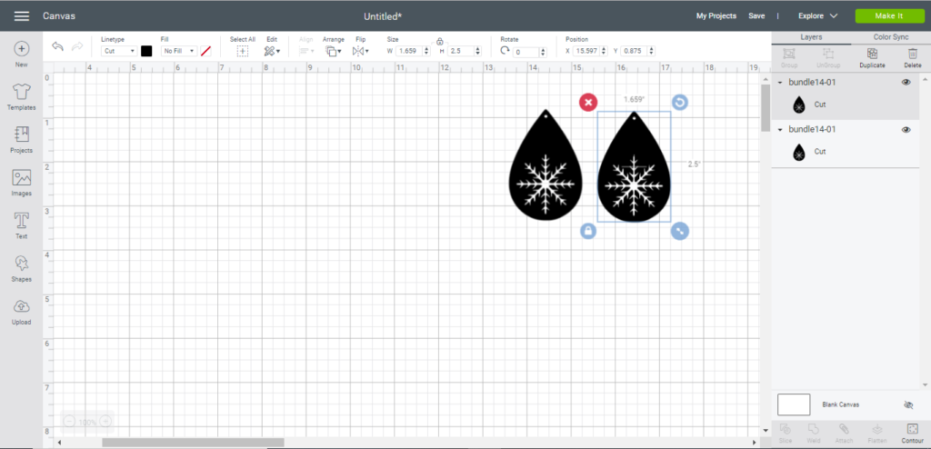931x449 pixels.
Task: Add Text to the canvas
Action: [22, 225]
